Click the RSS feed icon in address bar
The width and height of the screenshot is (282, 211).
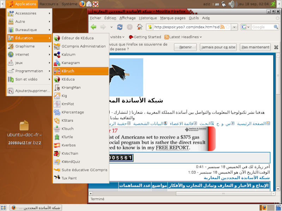222,27
